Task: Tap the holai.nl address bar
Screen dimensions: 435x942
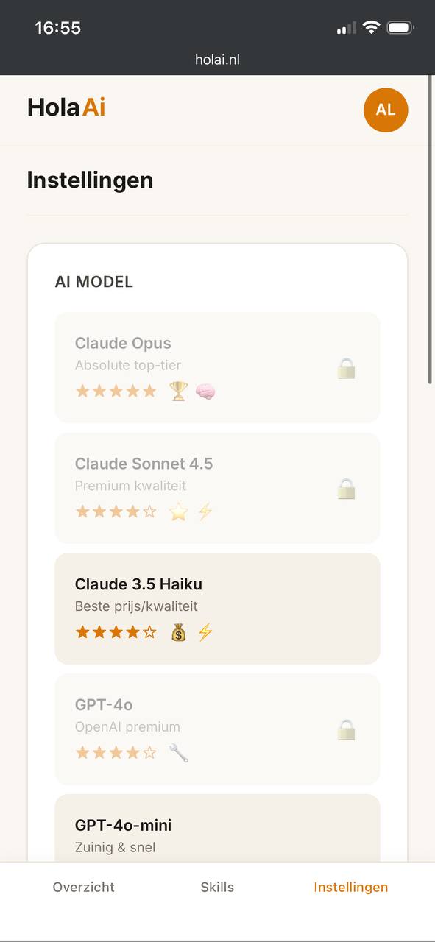Action: [x=217, y=59]
